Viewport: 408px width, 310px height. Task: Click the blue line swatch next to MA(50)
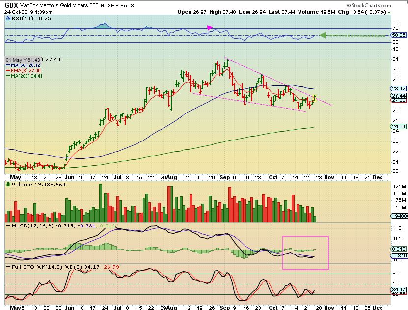point(8,65)
